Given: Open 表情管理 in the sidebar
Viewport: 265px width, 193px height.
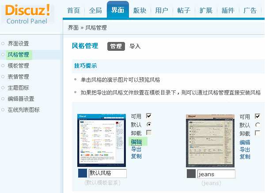Looking at the screenshot, I should tap(18, 77).
